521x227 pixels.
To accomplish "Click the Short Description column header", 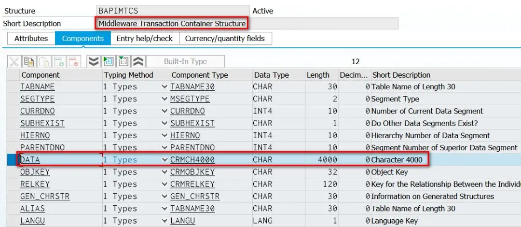I will pos(446,75).
